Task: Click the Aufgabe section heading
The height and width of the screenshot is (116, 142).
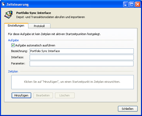Action: (x=13, y=40)
